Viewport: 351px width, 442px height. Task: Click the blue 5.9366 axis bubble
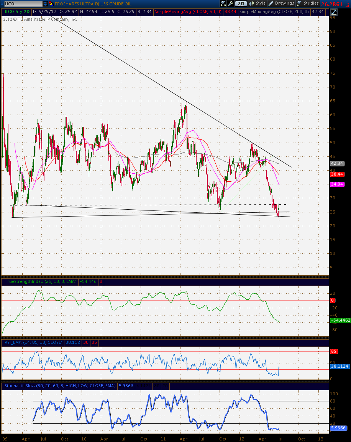[338, 428]
